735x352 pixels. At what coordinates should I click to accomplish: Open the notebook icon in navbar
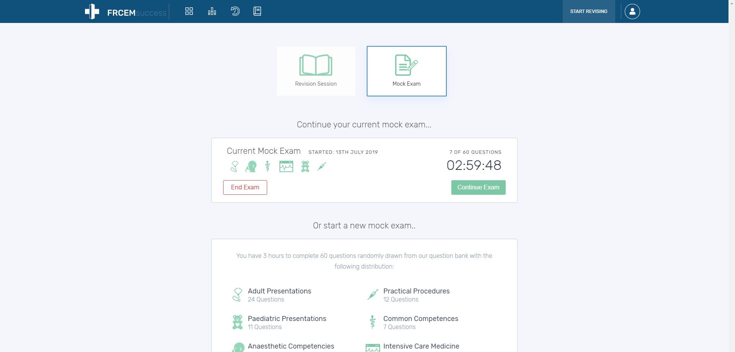257,11
